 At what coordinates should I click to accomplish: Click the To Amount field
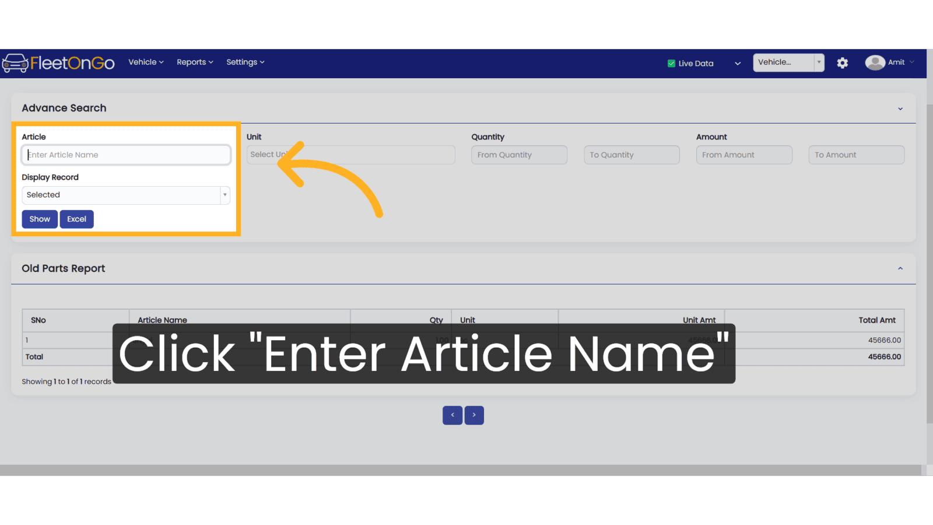click(856, 155)
